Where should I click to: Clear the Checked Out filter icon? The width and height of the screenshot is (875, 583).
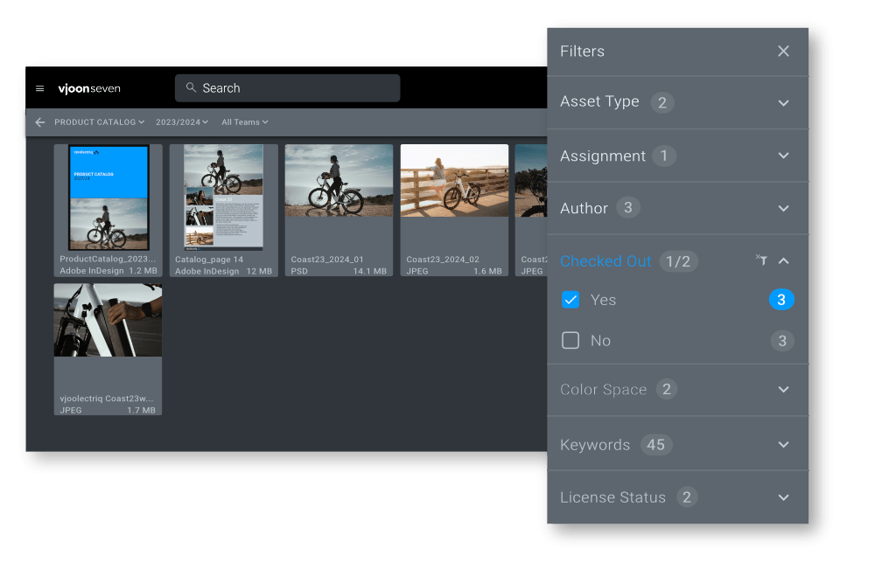(x=761, y=260)
